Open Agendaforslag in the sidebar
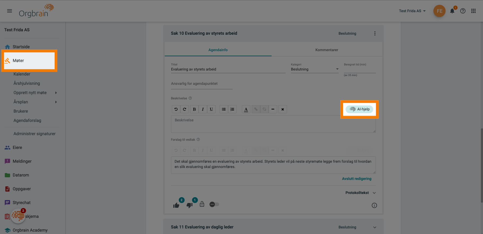Viewport: 483px width, 234px height. click(x=27, y=120)
